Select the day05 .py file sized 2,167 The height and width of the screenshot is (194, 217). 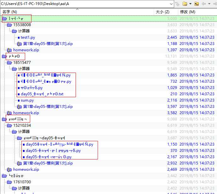point(49,157)
